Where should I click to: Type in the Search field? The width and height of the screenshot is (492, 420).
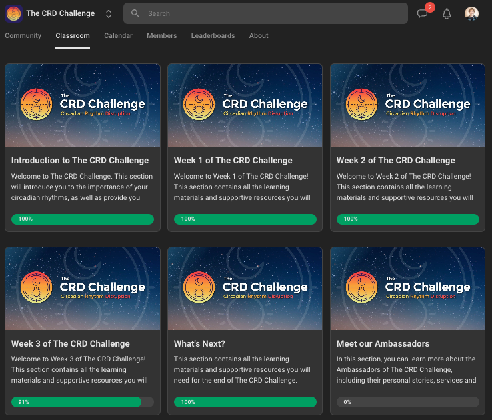pos(273,13)
